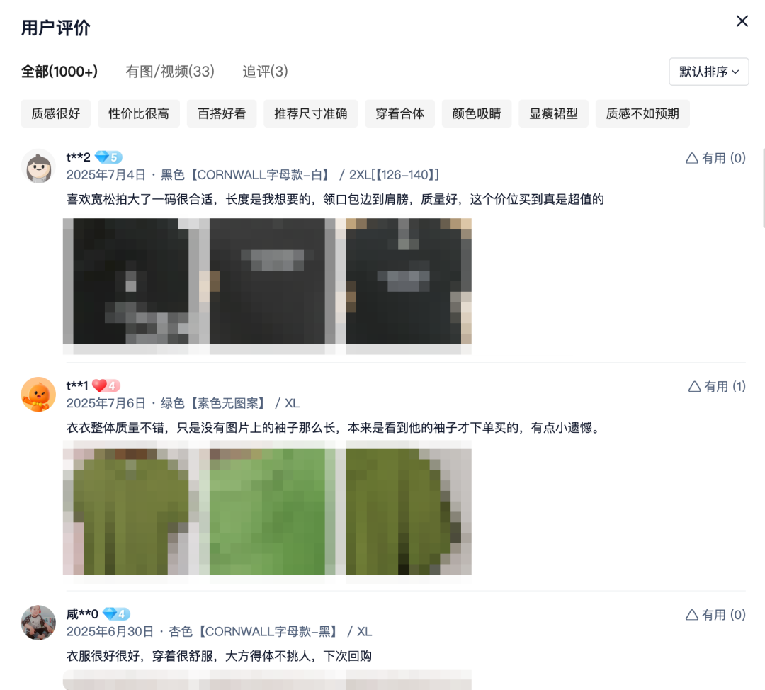The image size is (765, 690).
Task: Click avatar of user t**1
Action: (x=38, y=395)
